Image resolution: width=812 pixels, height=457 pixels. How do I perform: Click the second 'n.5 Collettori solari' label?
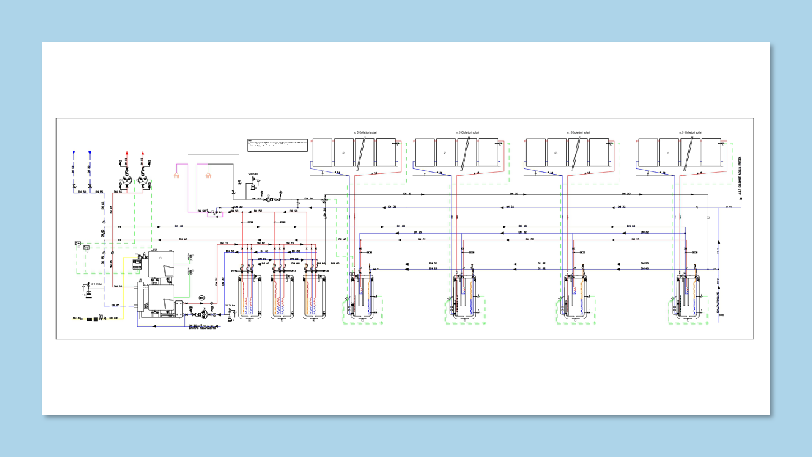(467, 132)
